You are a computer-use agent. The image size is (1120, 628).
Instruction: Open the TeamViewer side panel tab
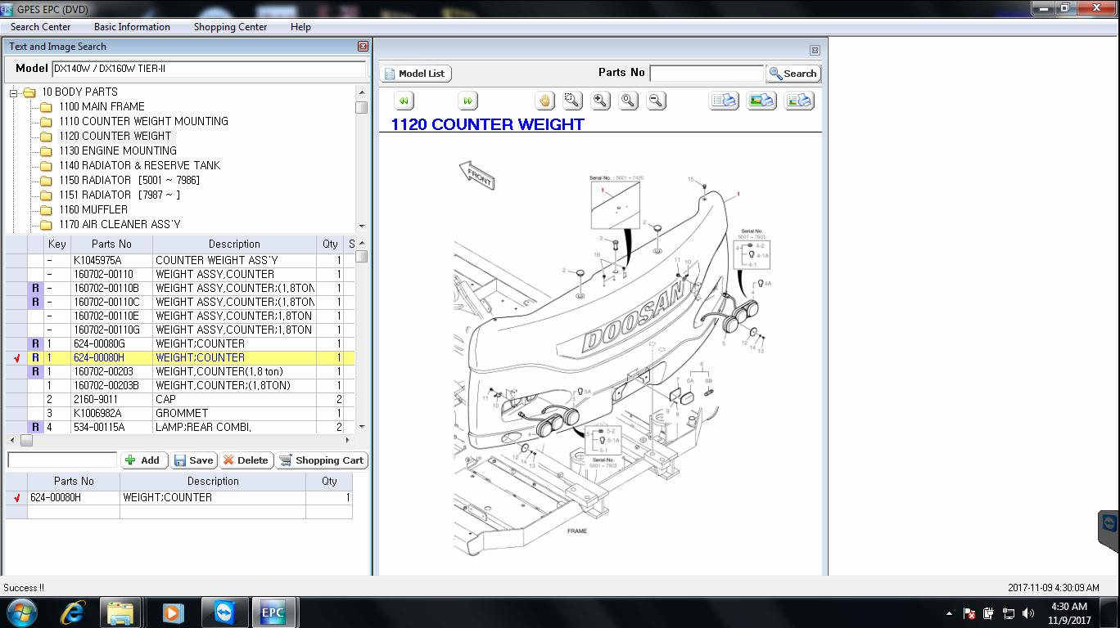pyautogui.click(x=1109, y=531)
